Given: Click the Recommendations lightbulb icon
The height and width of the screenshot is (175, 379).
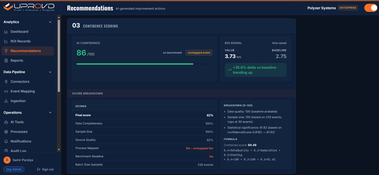Looking at the screenshot, I should pyautogui.click(x=6, y=51).
